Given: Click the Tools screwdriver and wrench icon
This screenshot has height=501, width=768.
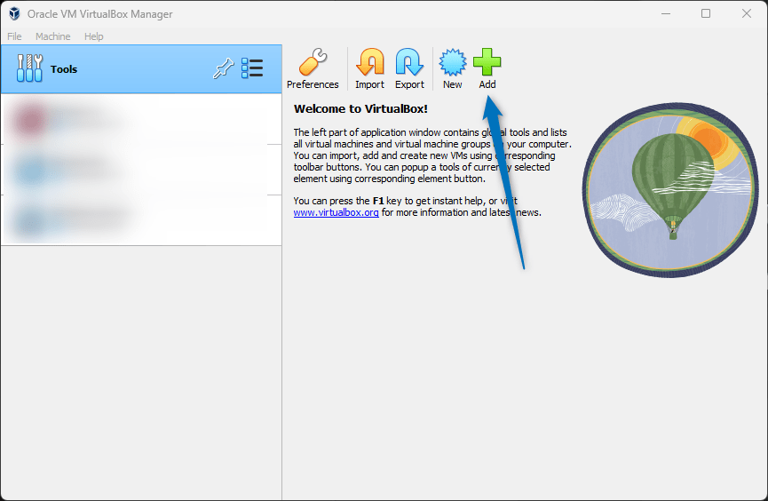Looking at the screenshot, I should click(x=29, y=68).
